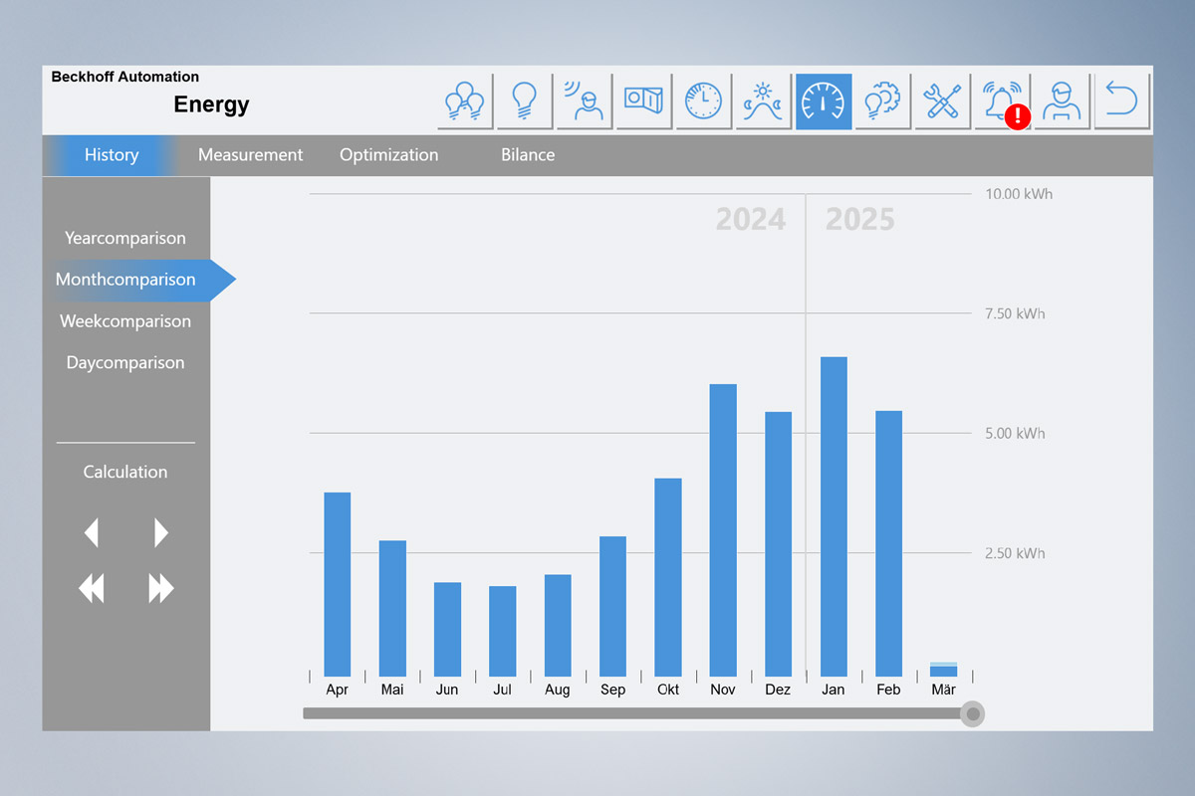Open the alarm bell with red alert
The image size is (1195, 796).
click(x=1002, y=101)
